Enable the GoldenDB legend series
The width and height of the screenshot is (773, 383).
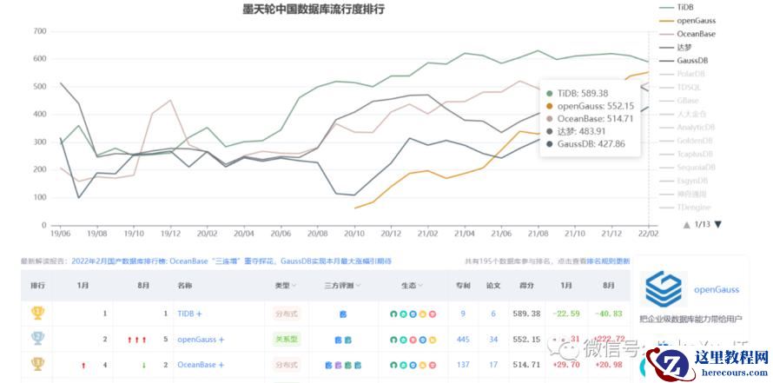tap(685, 141)
